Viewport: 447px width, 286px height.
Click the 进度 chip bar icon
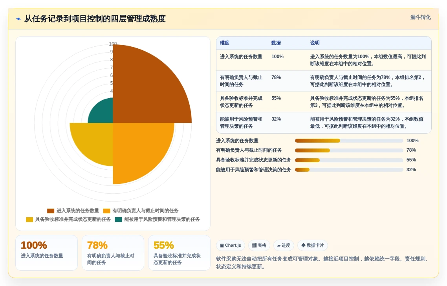[x=279, y=246]
